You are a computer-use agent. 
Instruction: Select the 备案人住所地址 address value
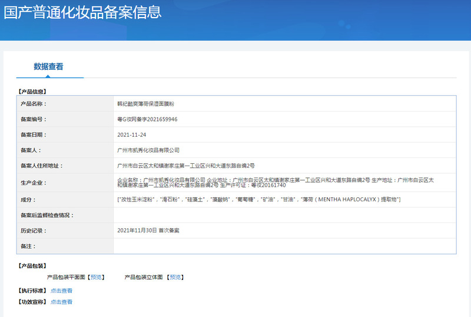(186, 166)
